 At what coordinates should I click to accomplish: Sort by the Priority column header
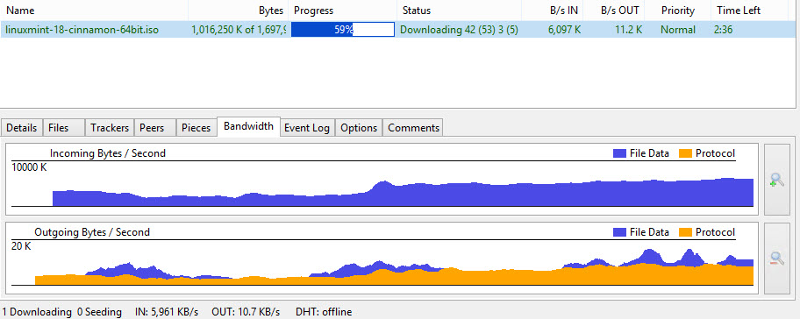point(678,11)
